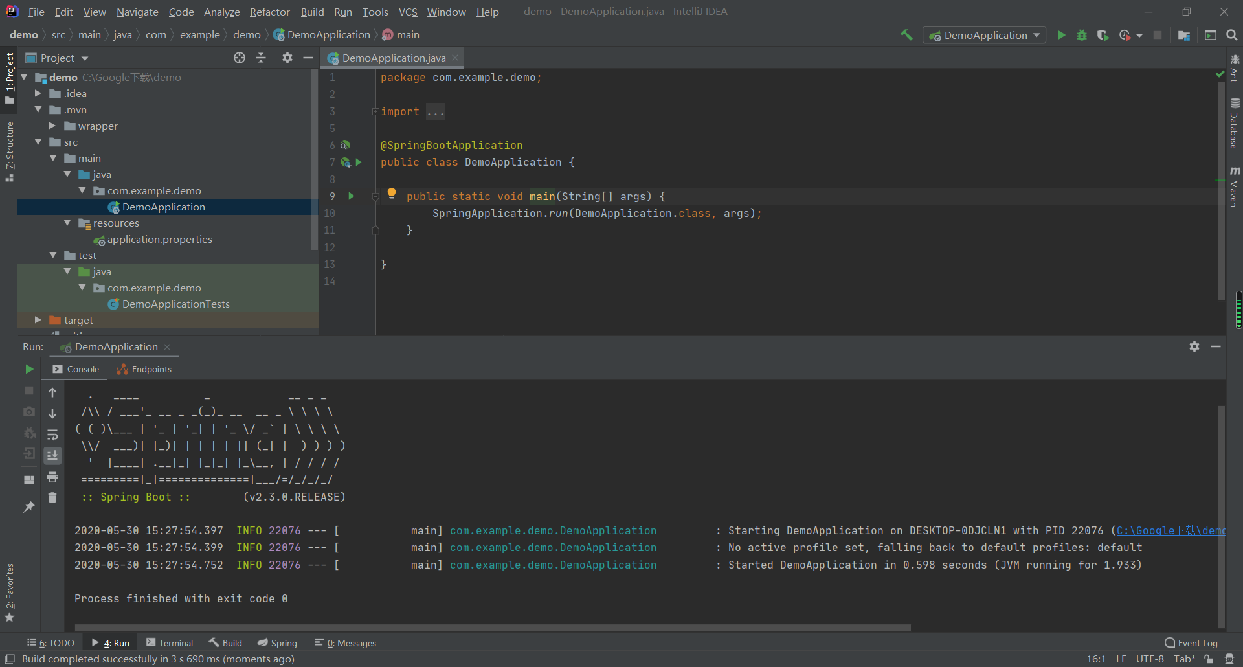Select the DemoApplication.java editor tab

pyautogui.click(x=393, y=58)
